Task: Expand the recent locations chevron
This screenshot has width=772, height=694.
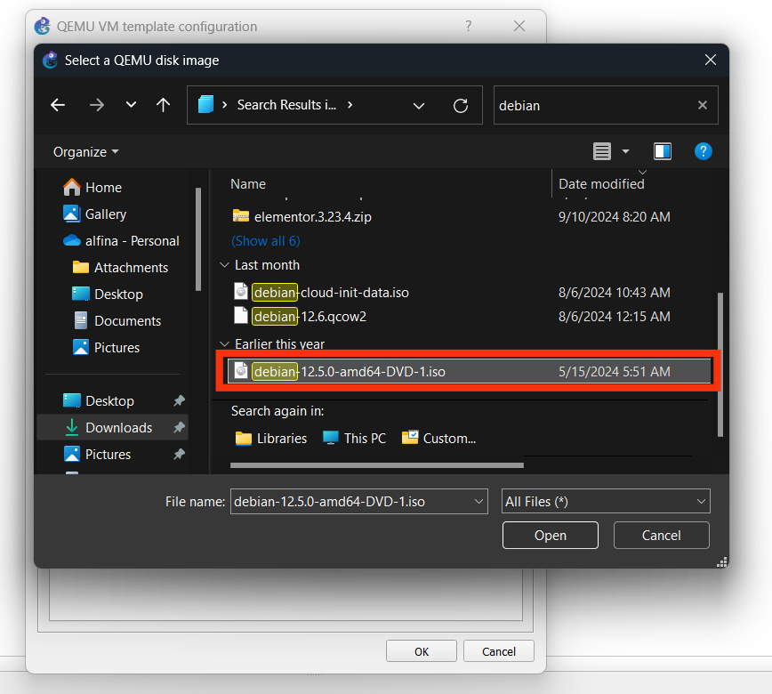Action: pyautogui.click(x=131, y=105)
